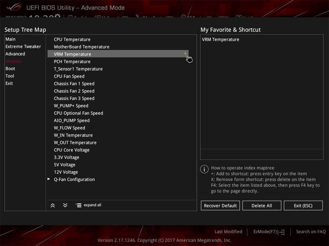Click the Exit (ESC) button

[x=303, y=205]
